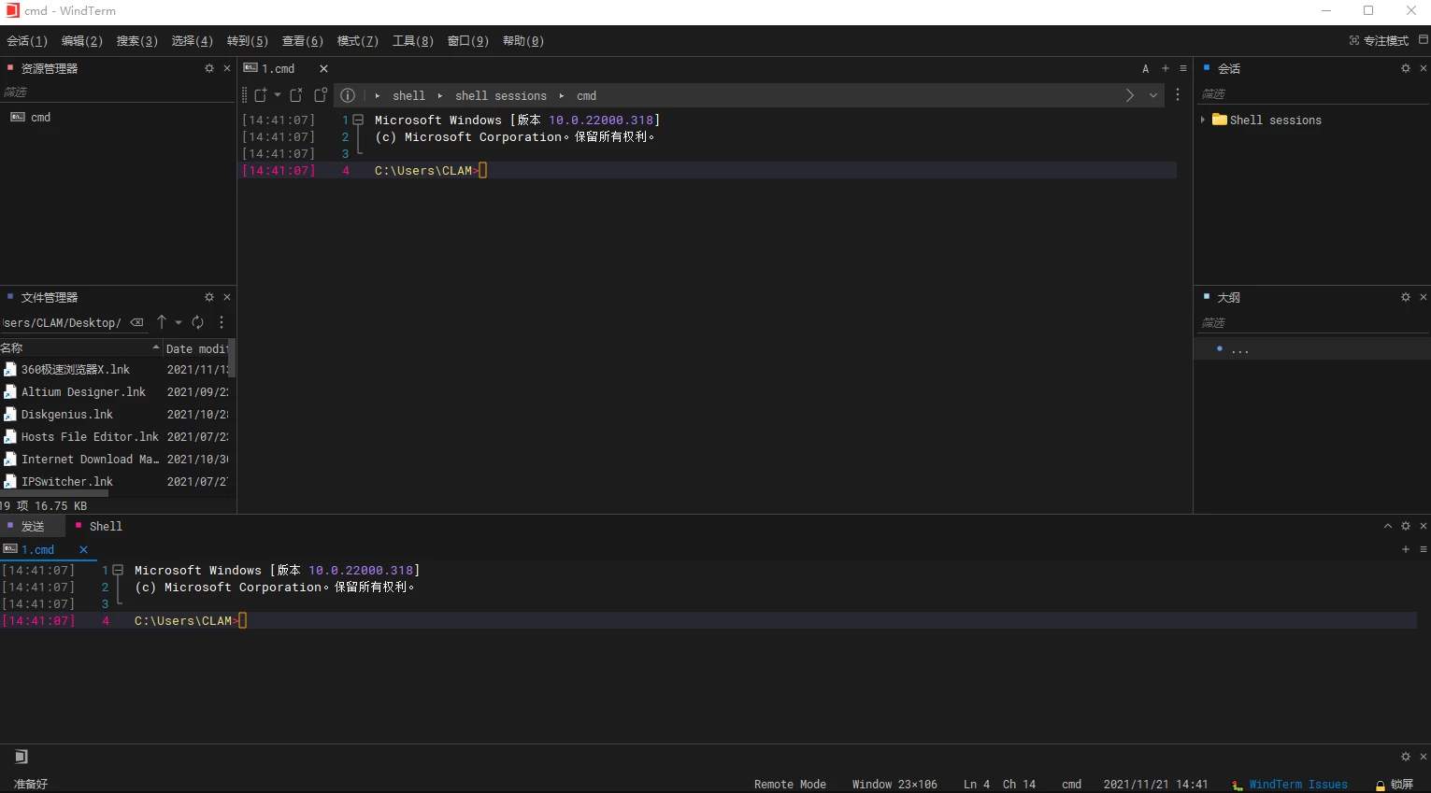Expand the Shell sessions folder tree
The image size is (1431, 793).
coord(1203,120)
